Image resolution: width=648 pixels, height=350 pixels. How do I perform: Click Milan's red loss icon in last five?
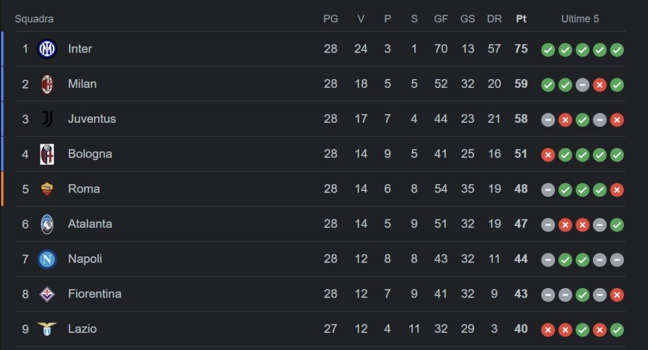(600, 85)
